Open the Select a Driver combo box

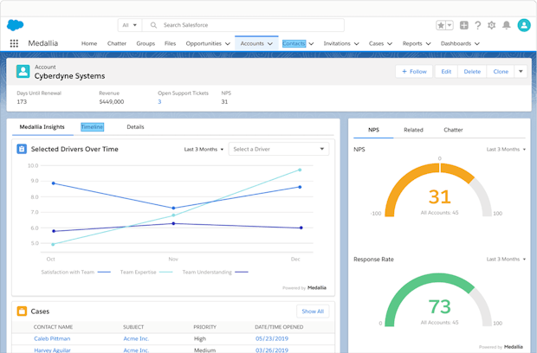[279, 149]
